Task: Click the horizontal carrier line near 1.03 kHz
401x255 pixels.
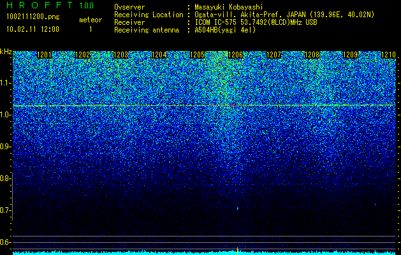Action: 205,105
